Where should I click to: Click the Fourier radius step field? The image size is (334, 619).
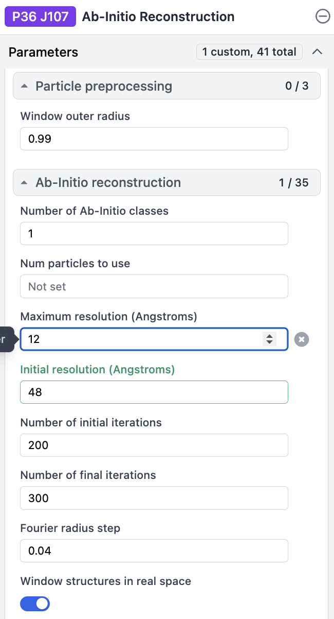click(x=154, y=551)
